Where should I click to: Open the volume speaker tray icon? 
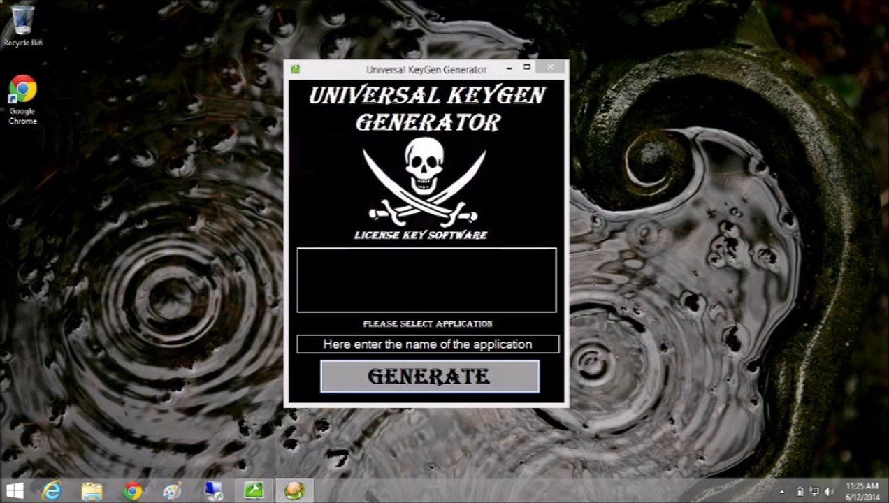(x=829, y=491)
